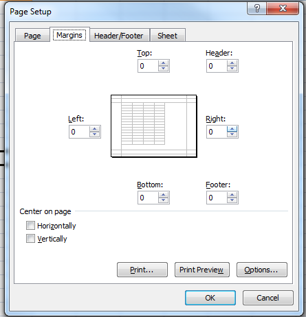The image size is (306, 317).
Task: Open the Header/Footer tab
Action: coord(119,36)
